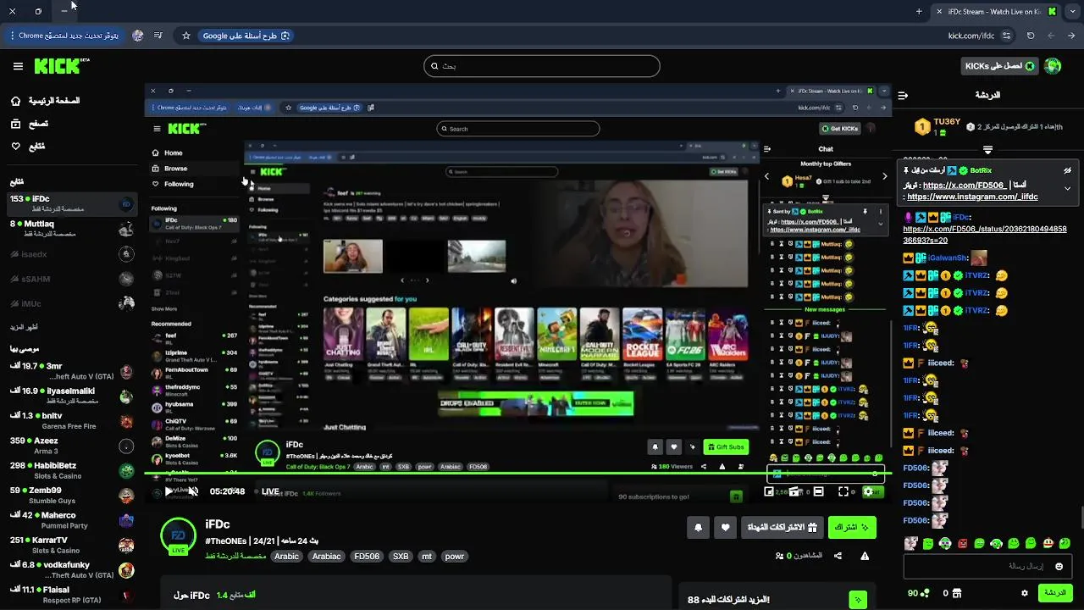Play or pause the live stream
Viewport: 1084px width, 610px height.
pos(169,491)
